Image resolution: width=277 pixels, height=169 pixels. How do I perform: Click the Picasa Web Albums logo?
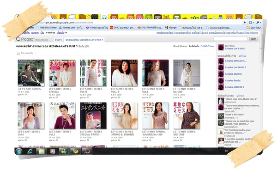pyautogui.click(x=32, y=39)
